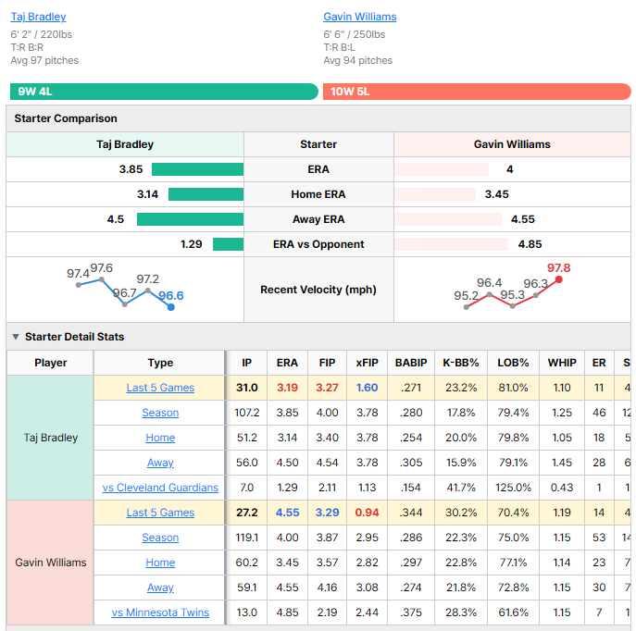Open Taj Bradley's Away stats link
The width and height of the screenshot is (636, 631).
[160, 463]
